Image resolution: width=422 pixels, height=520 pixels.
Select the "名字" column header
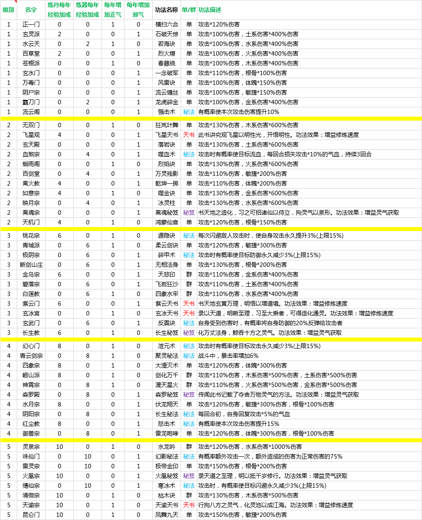point(31,10)
